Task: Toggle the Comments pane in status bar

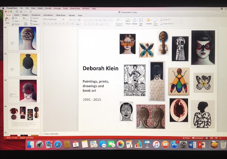Action: tap(198, 138)
